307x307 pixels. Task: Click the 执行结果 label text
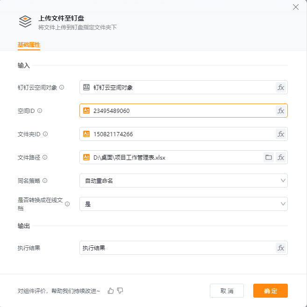29,248
